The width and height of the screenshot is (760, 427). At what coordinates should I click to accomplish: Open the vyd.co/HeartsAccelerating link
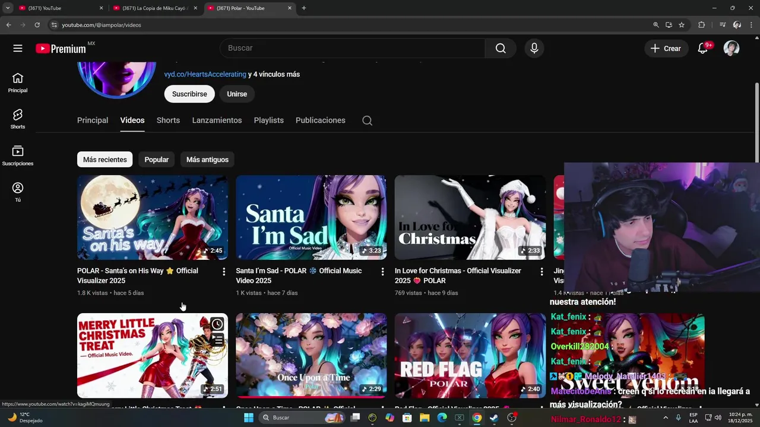(x=205, y=74)
